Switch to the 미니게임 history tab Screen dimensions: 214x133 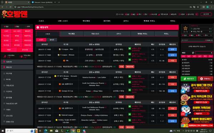[x=72, y=34]
